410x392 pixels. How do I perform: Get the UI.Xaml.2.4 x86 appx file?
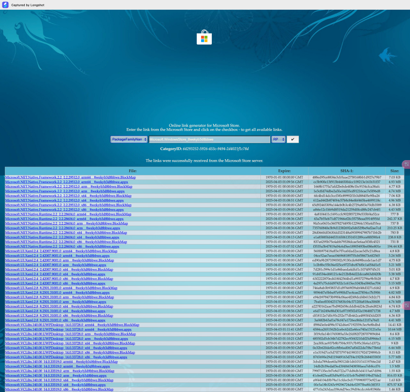55,283
